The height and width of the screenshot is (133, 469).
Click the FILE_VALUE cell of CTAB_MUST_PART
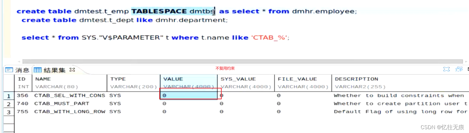(x=303, y=104)
